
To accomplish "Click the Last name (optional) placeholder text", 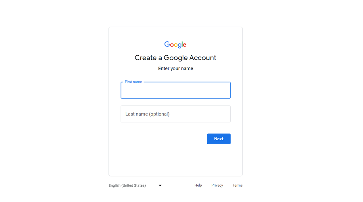I will click(148, 114).
